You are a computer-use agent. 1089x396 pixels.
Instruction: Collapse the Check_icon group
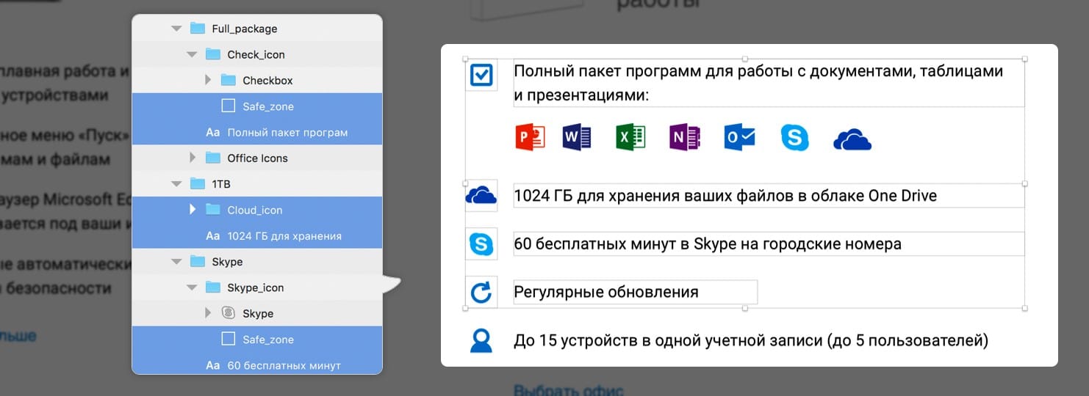(192, 54)
